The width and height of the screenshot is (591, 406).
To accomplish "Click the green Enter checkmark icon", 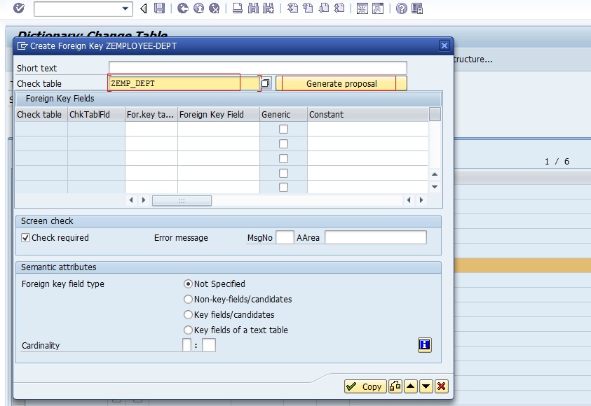I will click(18, 9).
